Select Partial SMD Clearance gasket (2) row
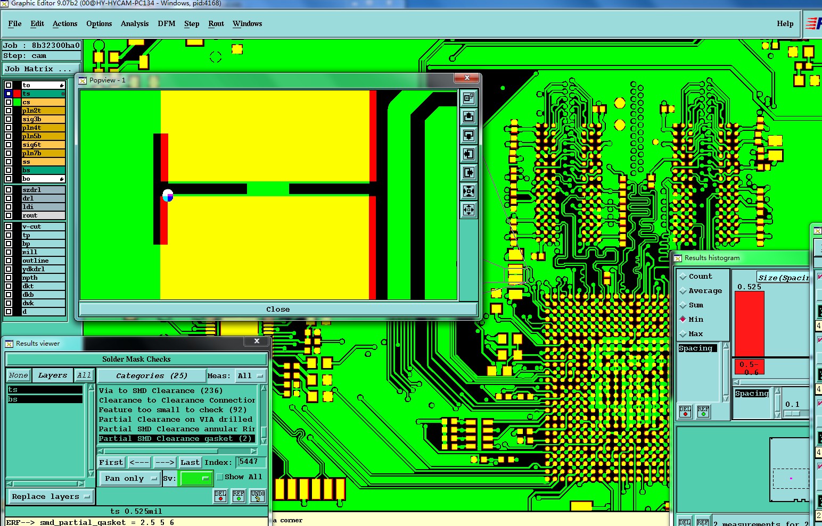This screenshot has height=526, width=822. point(176,439)
